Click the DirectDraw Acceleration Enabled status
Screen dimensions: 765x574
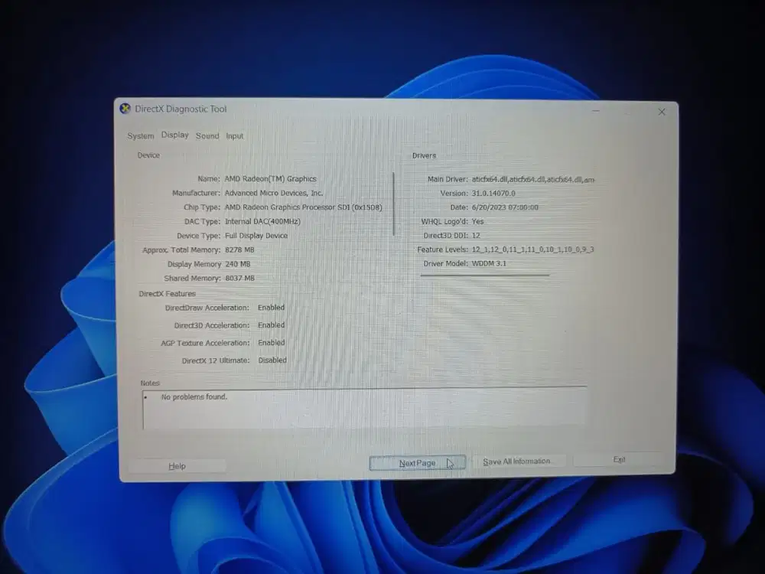[271, 307]
